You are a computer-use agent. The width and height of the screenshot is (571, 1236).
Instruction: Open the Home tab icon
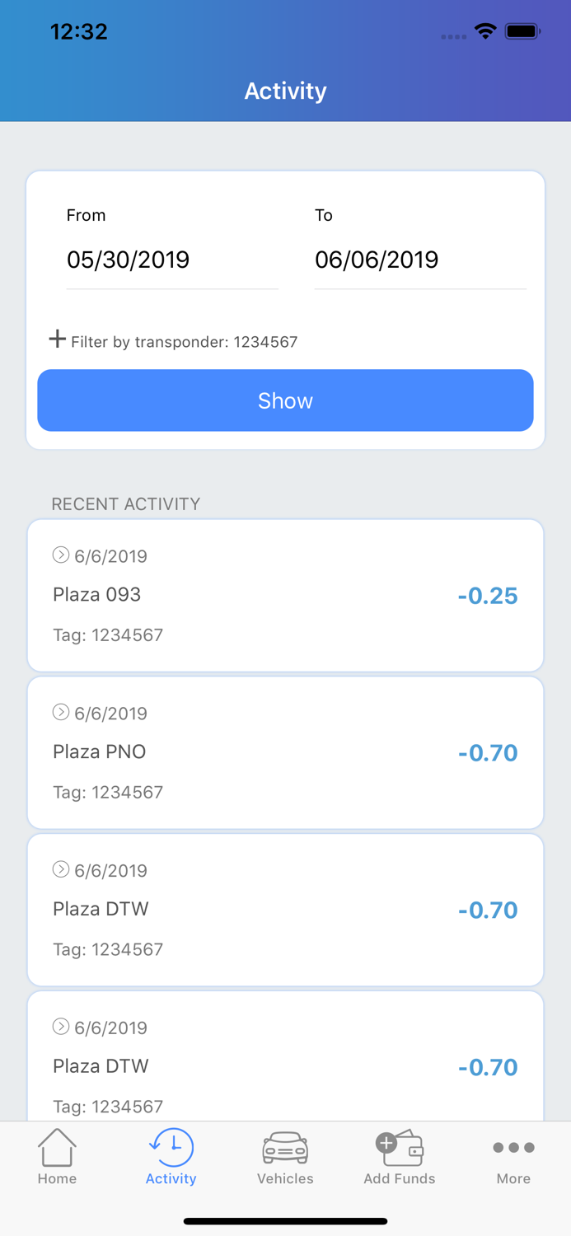click(x=57, y=1147)
